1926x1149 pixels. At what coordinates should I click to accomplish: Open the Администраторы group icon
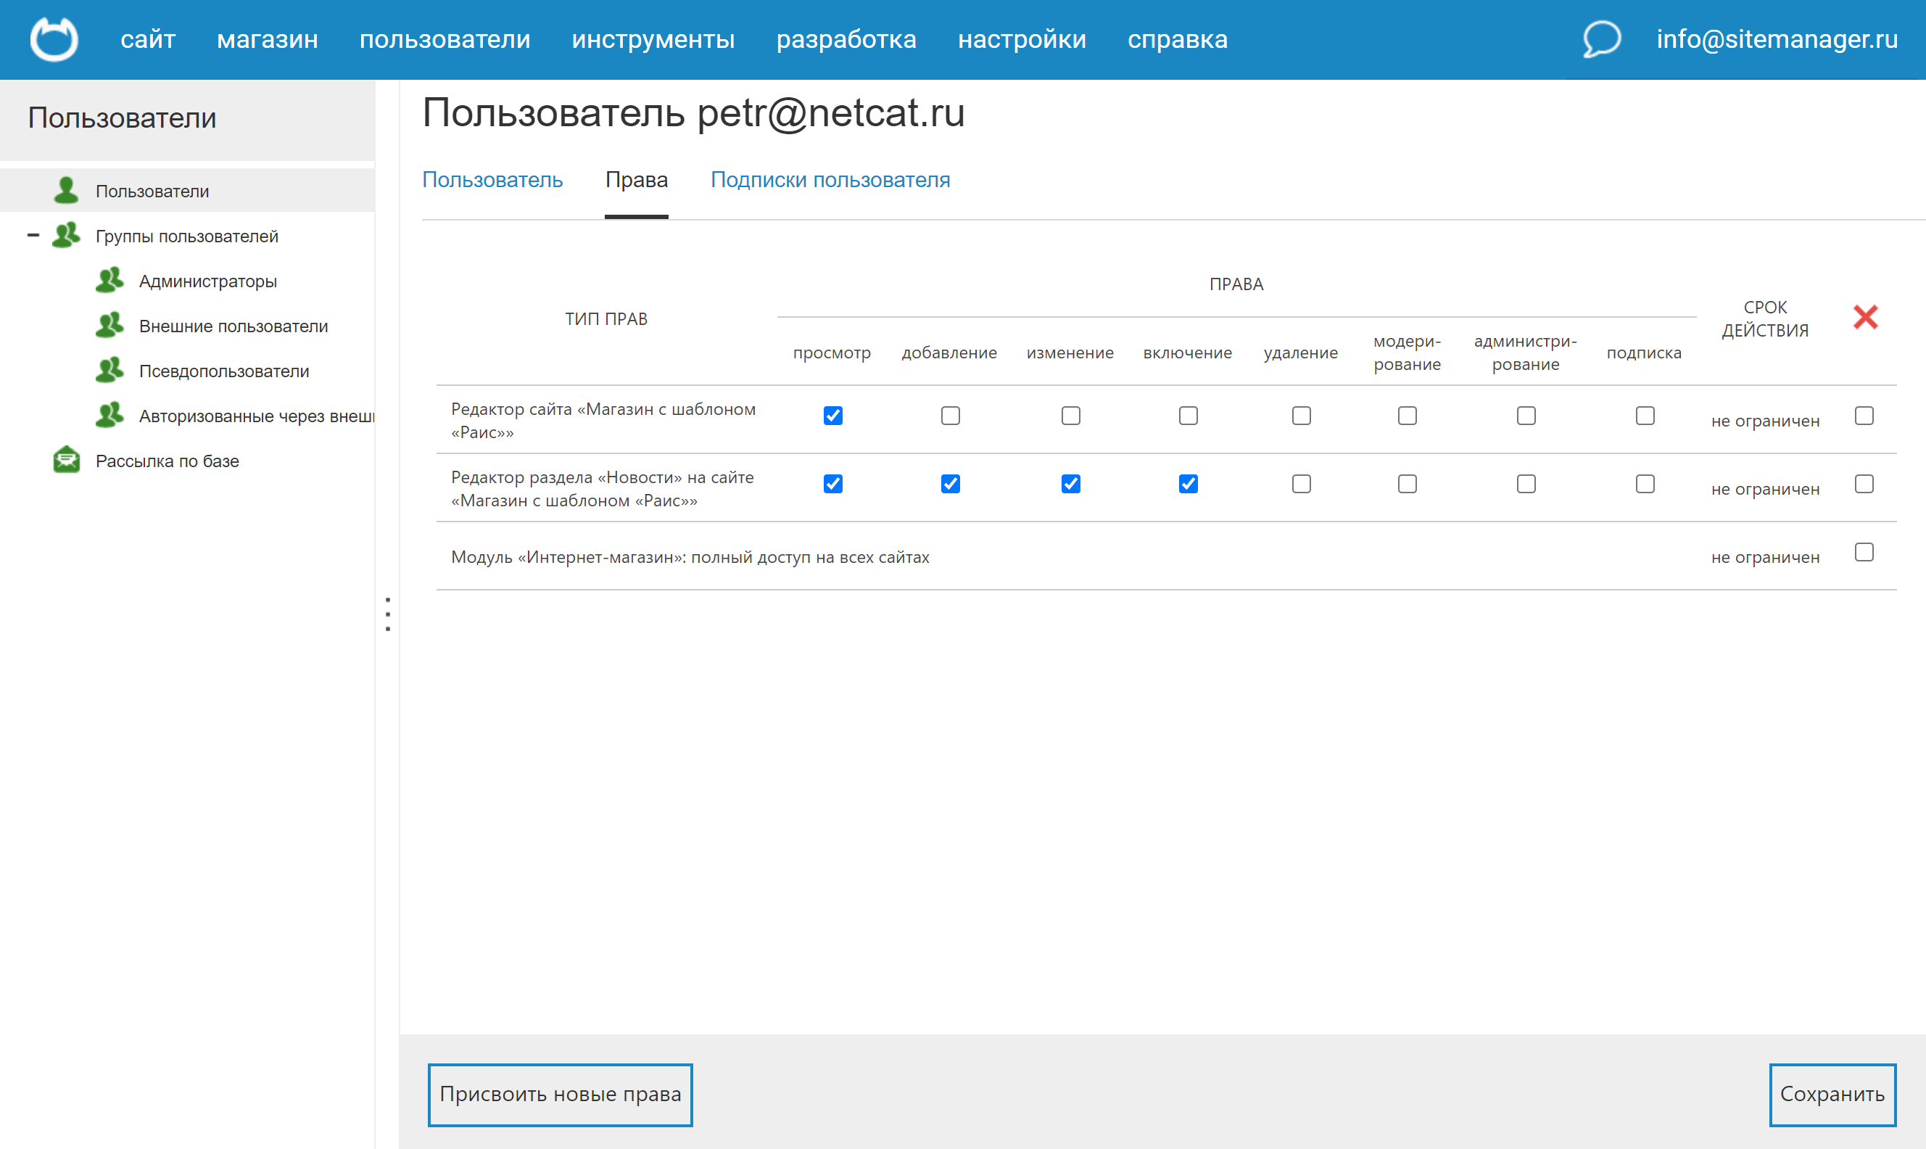coord(109,280)
